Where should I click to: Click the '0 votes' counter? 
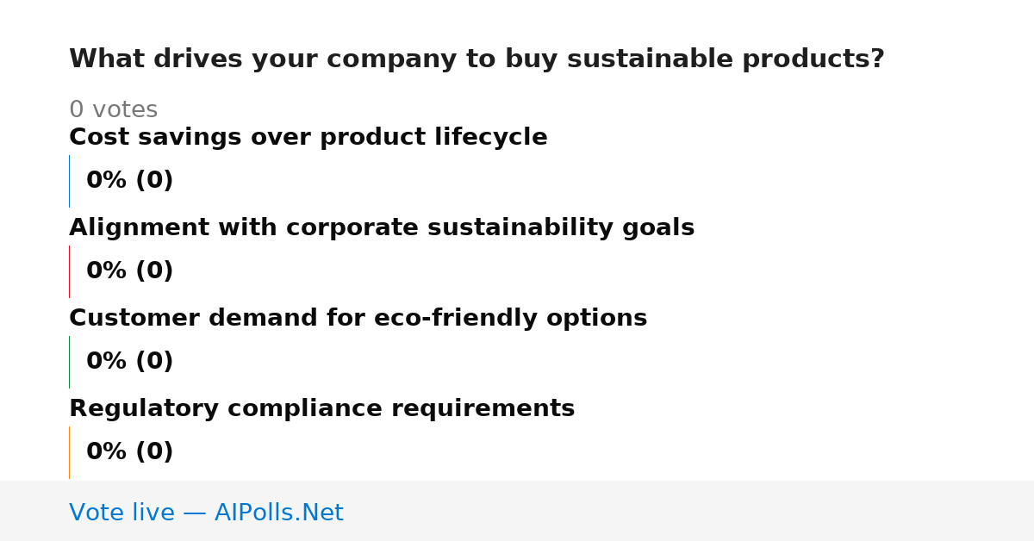tap(113, 110)
